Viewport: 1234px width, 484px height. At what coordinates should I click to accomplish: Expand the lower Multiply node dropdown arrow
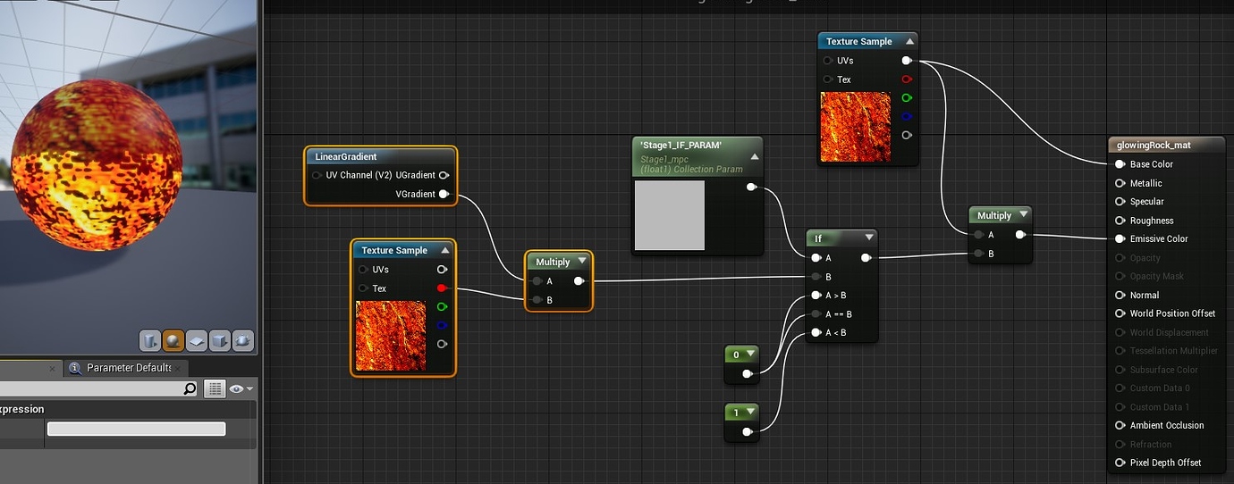(582, 262)
